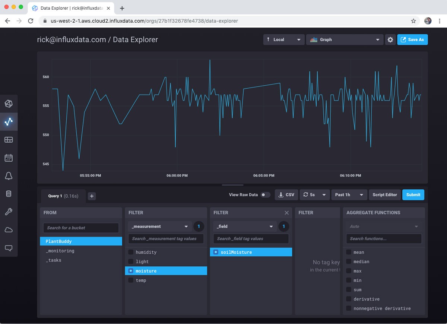Expand the Past 1h time range dropdown
This screenshot has width=447, height=324.
(349, 195)
